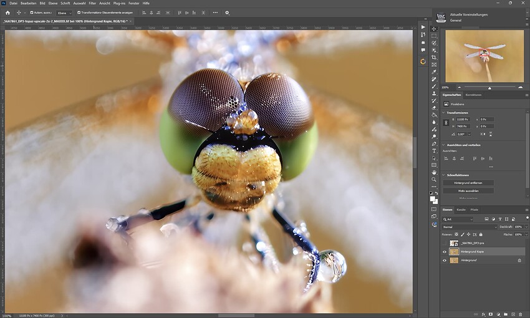Open the options bar gear settings
This screenshot has height=318, width=530.
tap(227, 13)
